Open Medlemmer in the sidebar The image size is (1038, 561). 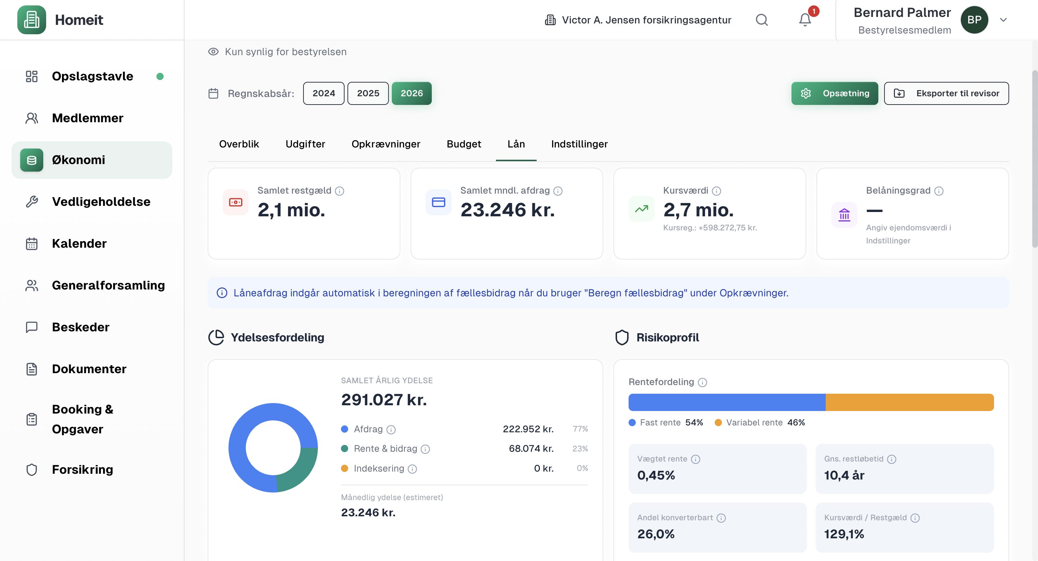pos(88,118)
